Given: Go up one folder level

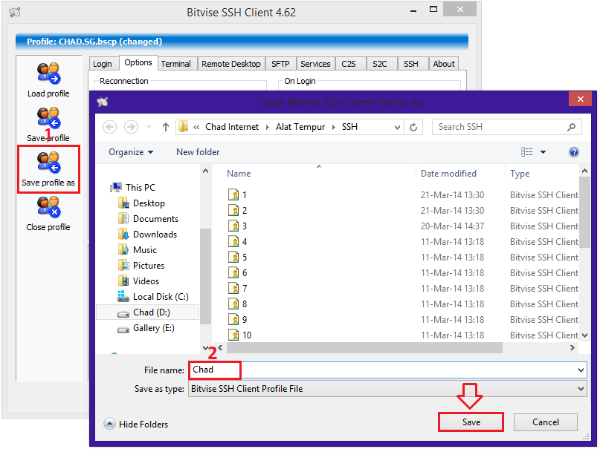Looking at the screenshot, I should pos(165,127).
